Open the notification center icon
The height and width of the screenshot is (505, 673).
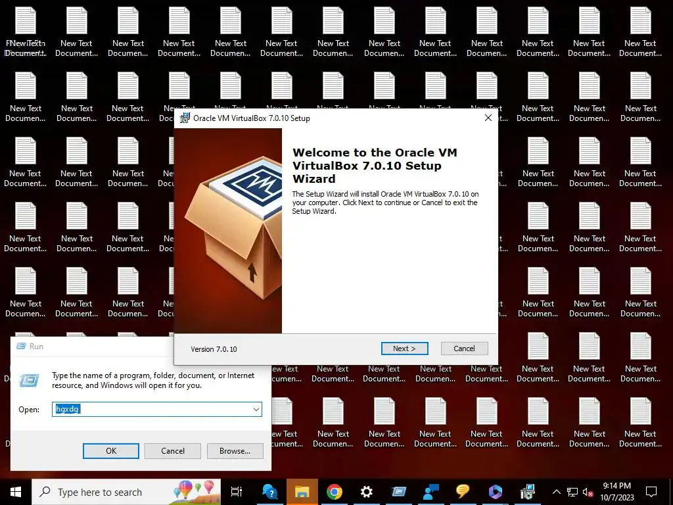click(651, 492)
